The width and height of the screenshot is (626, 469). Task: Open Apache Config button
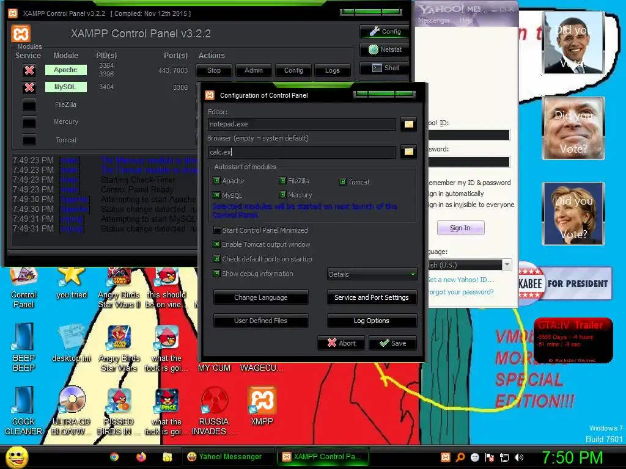pyautogui.click(x=293, y=70)
